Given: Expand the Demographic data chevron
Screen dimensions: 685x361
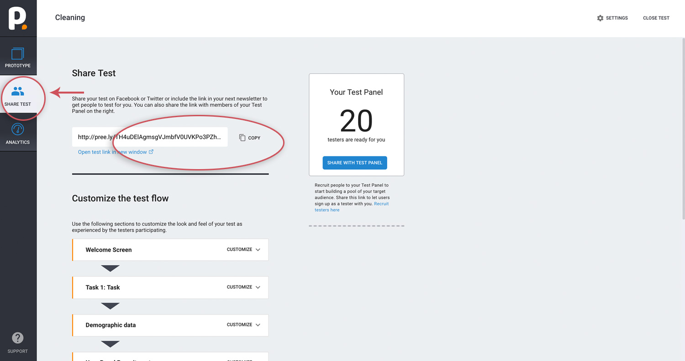Looking at the screenshot, I should 258,325.
